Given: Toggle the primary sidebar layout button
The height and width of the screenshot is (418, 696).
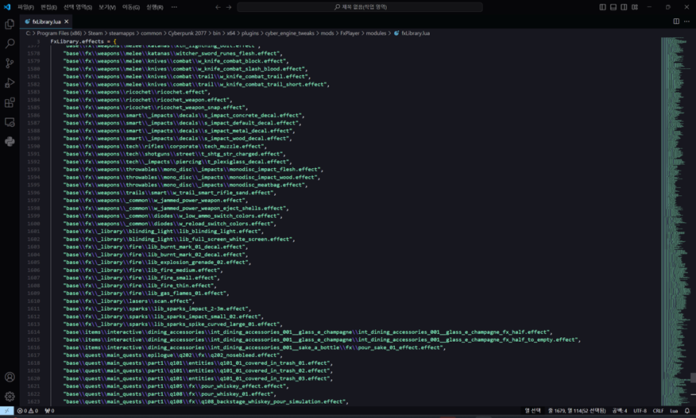Looking at the screenshot, I should pyautogui.click(x=603, y=7).
